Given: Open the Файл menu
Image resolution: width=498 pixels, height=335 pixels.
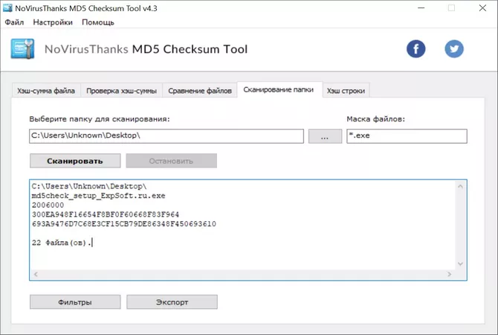Looking at the screenshot, I should pyautogui.click(x=14, y=22).
